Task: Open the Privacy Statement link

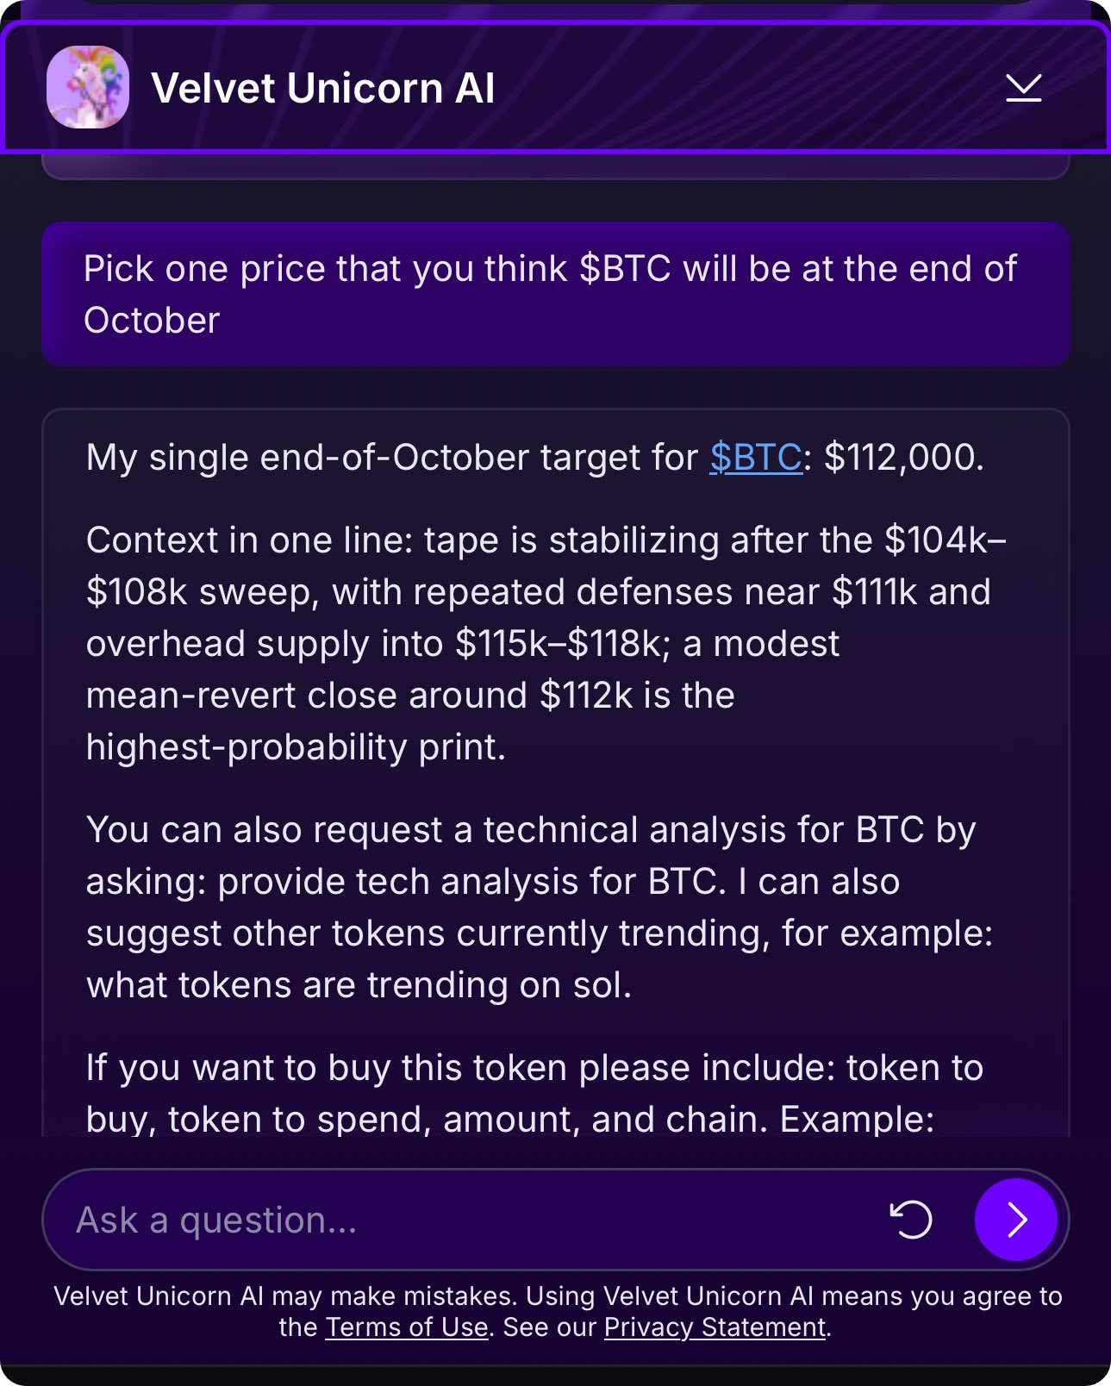Action: [x=715, y=1327]
